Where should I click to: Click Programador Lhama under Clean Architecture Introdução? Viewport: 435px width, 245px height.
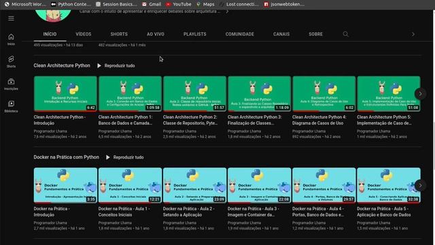point(50,131)
